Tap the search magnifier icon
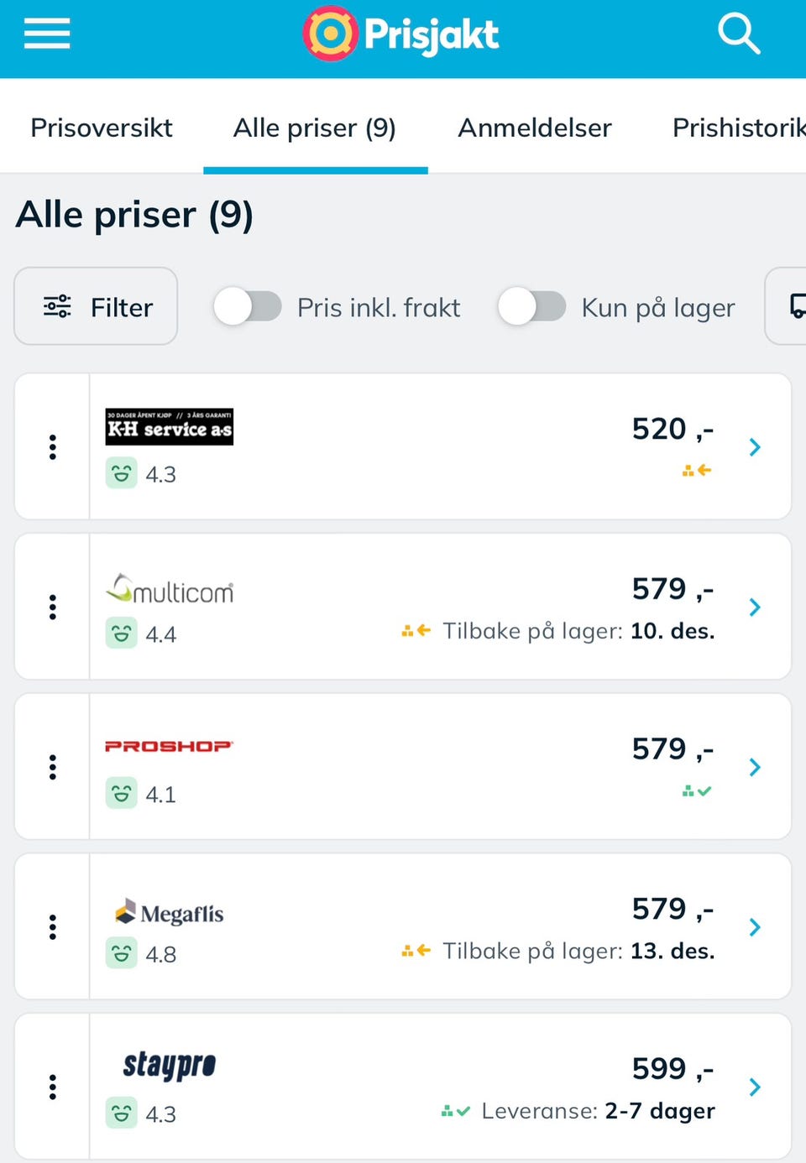 (738, 34)
